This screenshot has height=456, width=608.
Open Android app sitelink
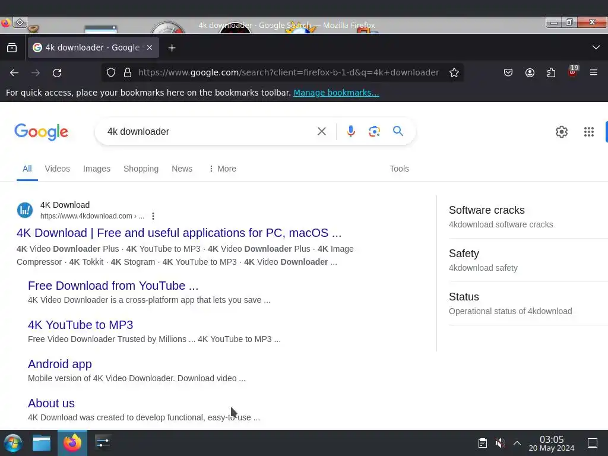point(60,364)
